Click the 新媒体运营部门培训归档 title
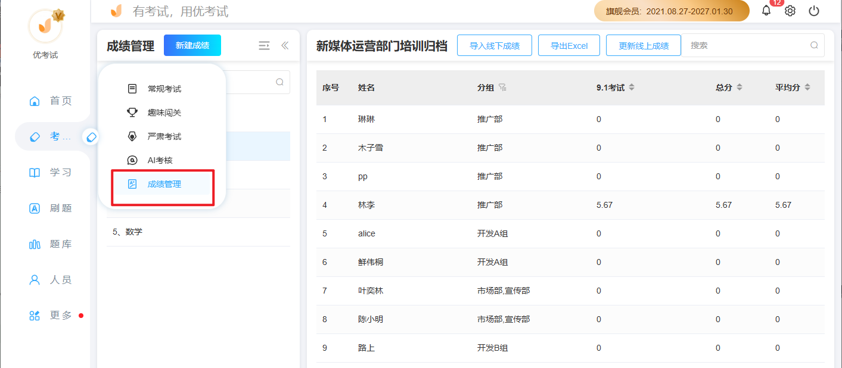 [x=381, y=46]
